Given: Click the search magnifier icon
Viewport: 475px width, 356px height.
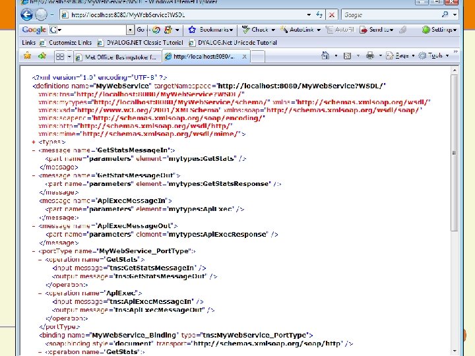Looking at the screenshot, I should tap(445, 15).
